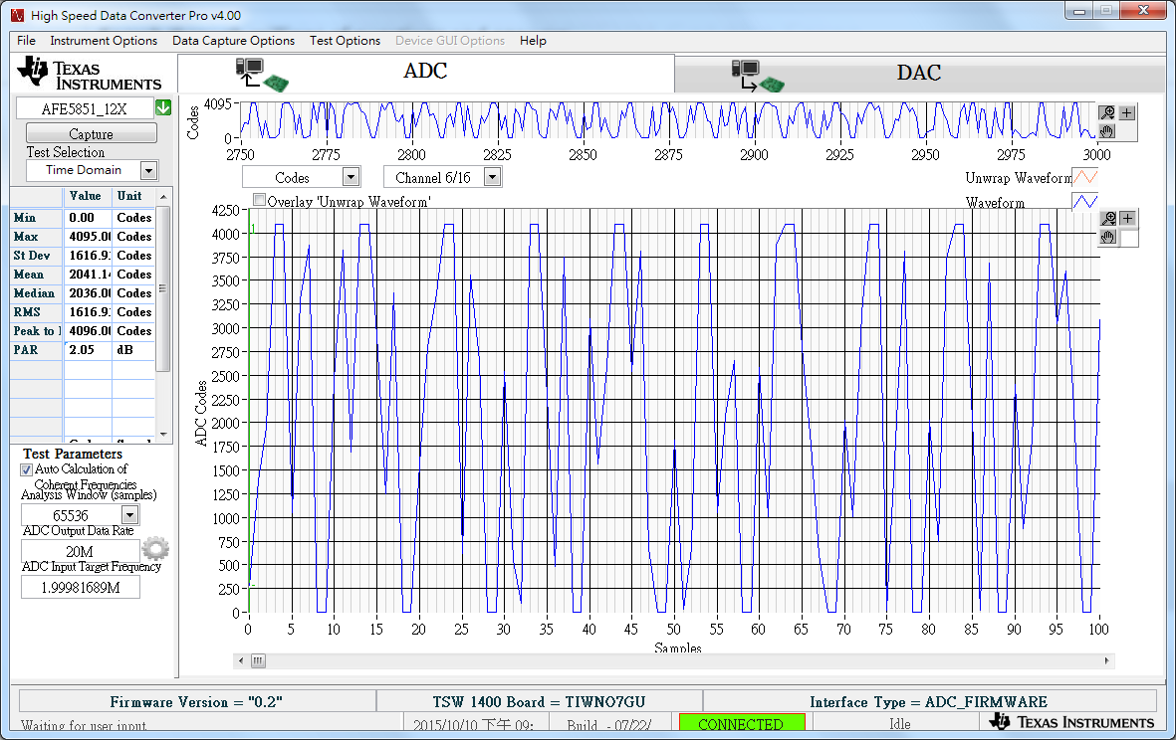1176x740 pixels.
Task: Switch to the DAC tab
Action: [x=919, y=74]
